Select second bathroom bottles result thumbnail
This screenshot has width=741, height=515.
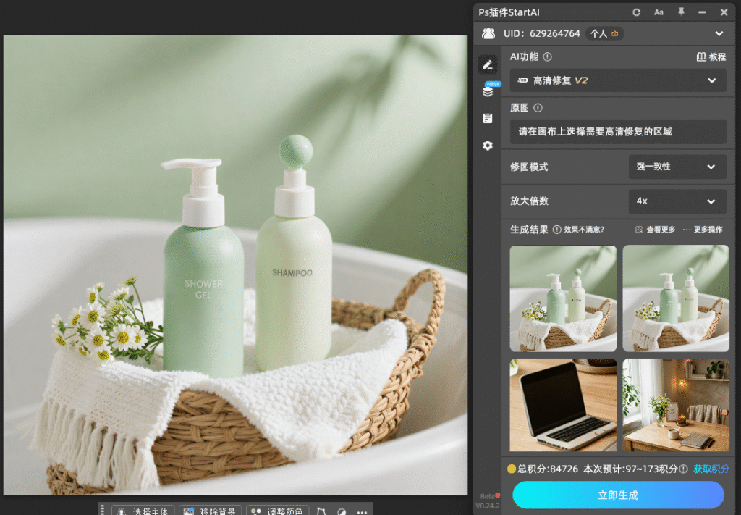(x=676, y=298)
